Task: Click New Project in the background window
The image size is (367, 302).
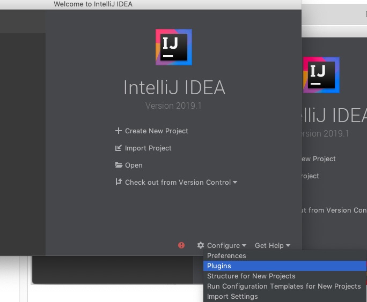Action: point(319,159)
